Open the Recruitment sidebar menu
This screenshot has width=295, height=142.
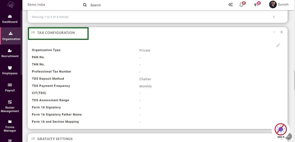click(10, 53)
